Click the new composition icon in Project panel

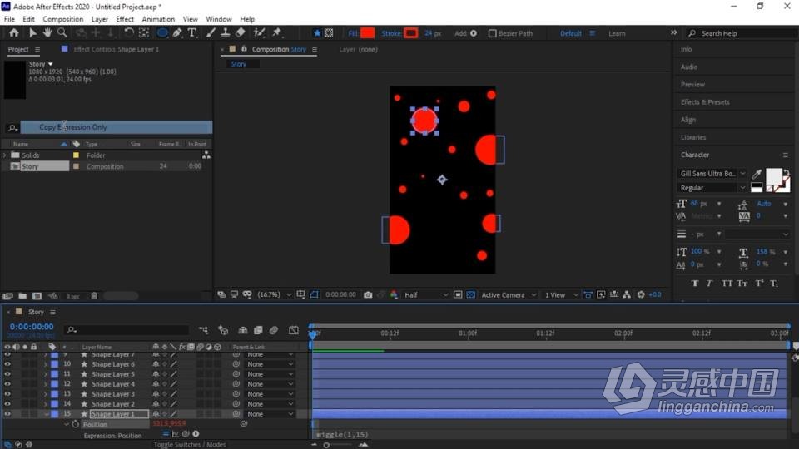point(37,296)
